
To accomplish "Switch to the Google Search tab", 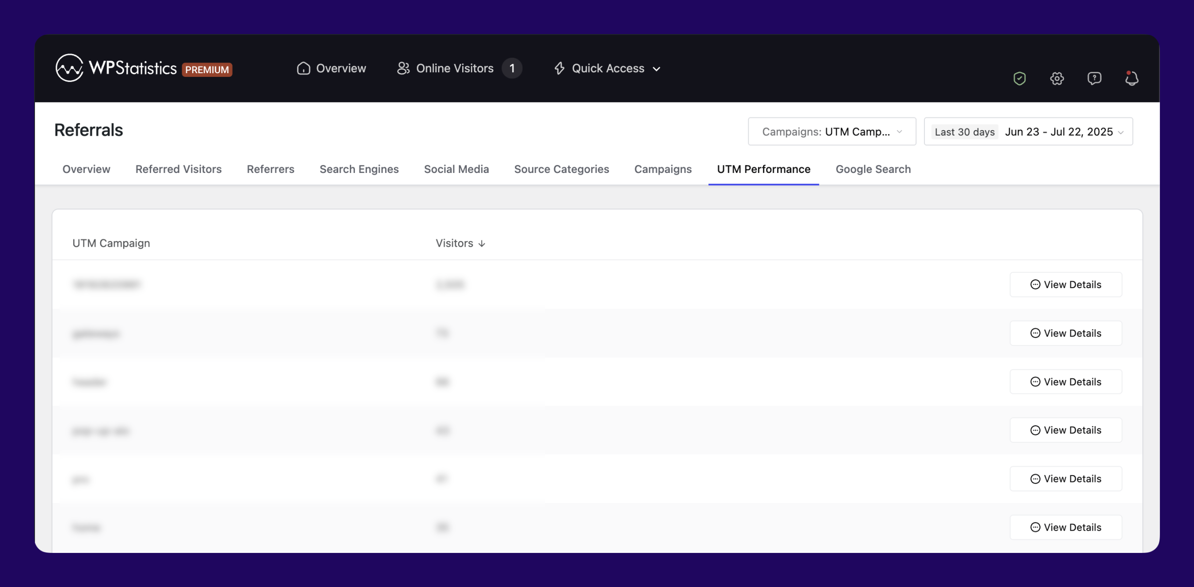I will pyautogui.click(x=873, y=169).
